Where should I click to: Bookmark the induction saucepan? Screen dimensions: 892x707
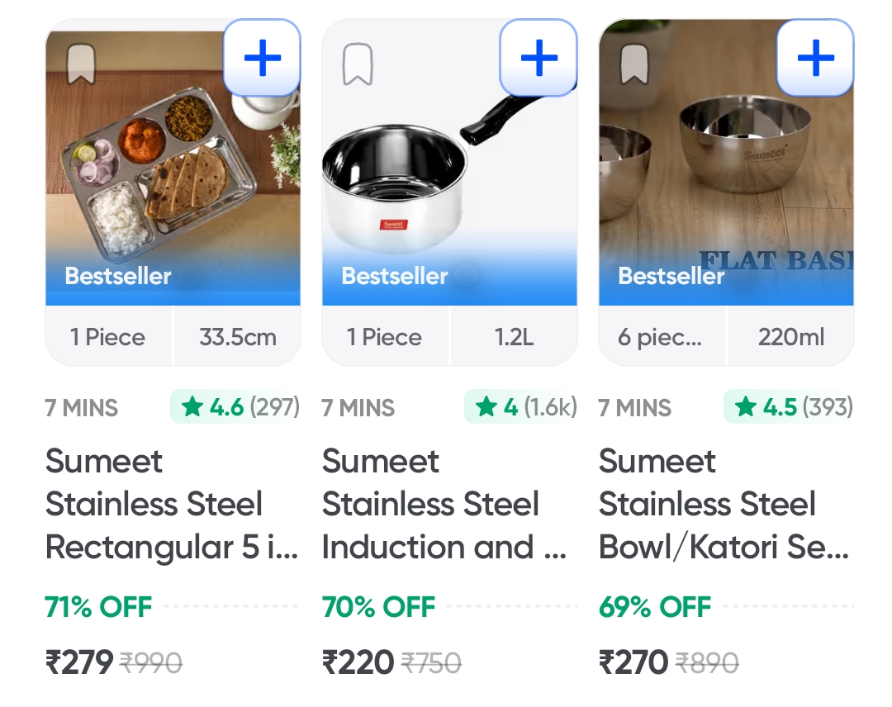point(358,64)
